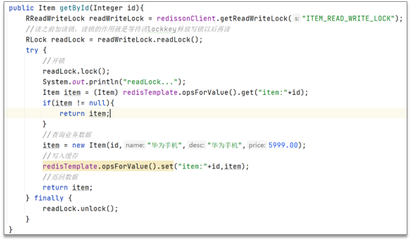
Task: Click the getById method name
Action: (74, 8)
